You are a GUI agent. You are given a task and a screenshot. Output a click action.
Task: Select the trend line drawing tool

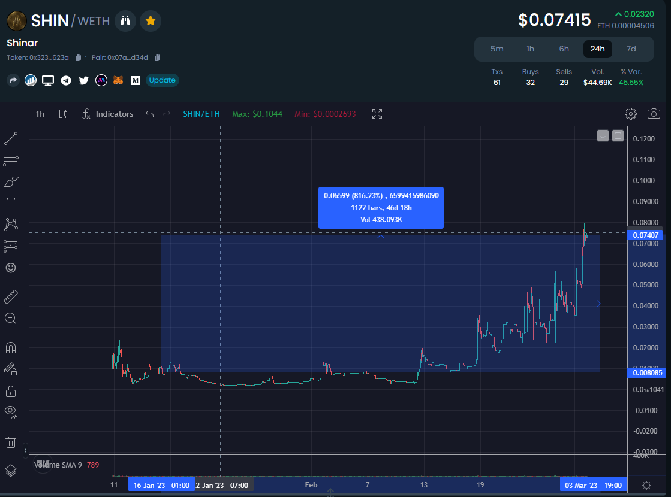10,138
